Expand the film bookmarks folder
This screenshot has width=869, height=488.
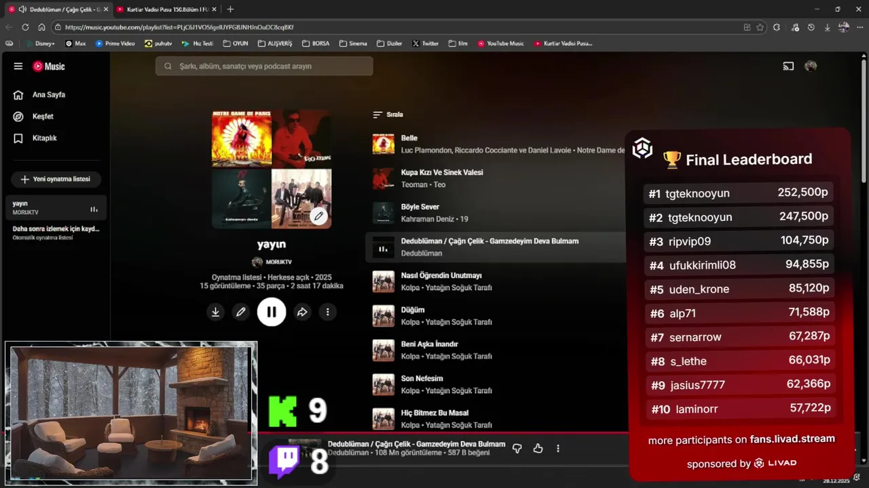pos(458,43)
